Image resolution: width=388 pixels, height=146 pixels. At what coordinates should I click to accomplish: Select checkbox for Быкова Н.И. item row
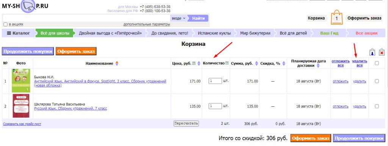pyautogui.click(x=377, y=81)
